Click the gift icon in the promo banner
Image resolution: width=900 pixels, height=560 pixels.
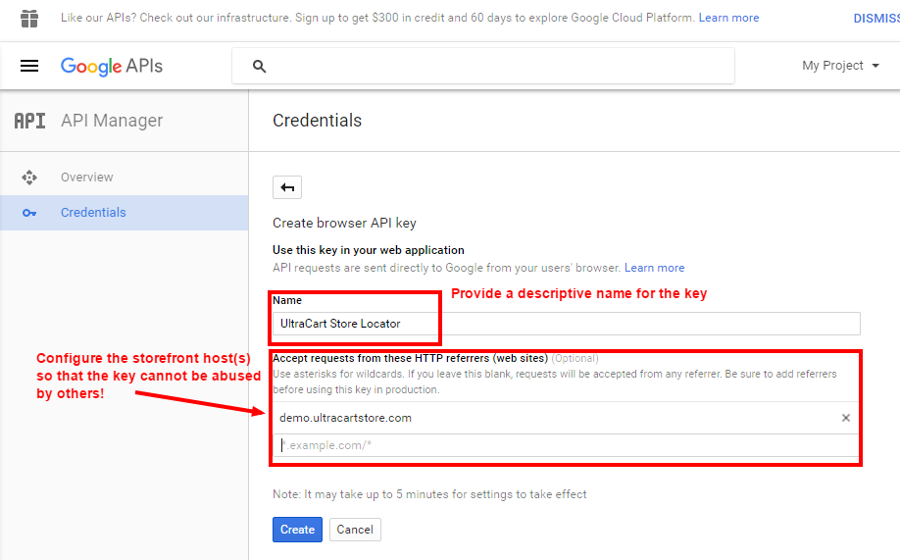click(29, 19)
